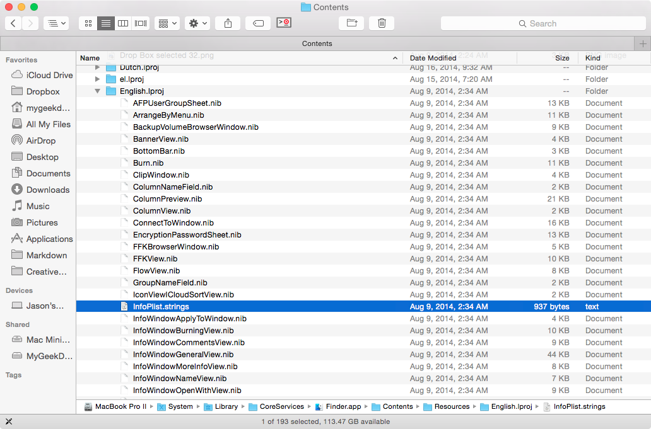Click MacBook Pro II in path bar
Screen dimensions: 651x429
[x=116, y=406]
